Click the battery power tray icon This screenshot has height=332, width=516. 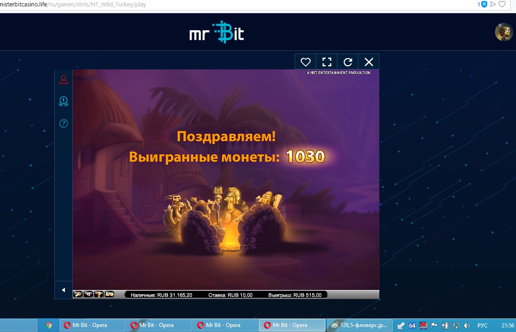pyautogui.click(x=445, y=326)
